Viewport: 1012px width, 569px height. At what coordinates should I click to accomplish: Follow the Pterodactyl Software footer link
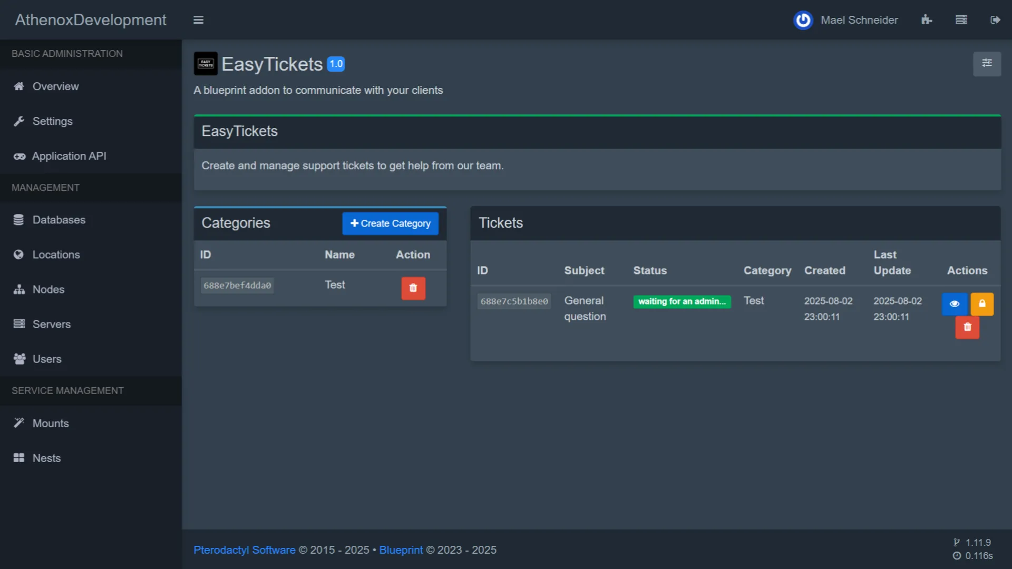click(x=244, y=550)
